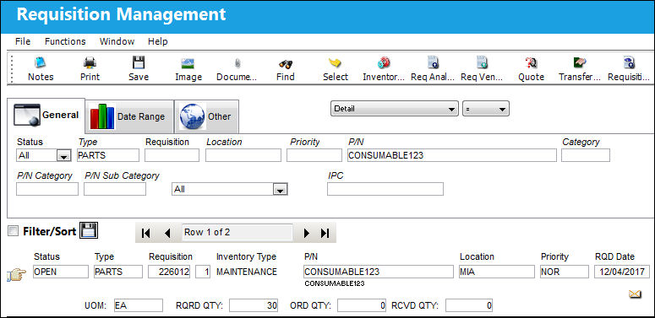Click the Print toolbar icon

pos(90,63)
